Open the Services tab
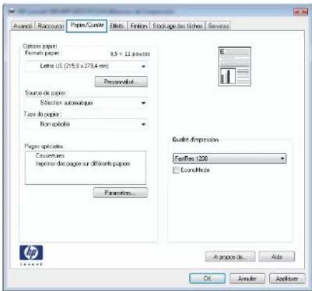 click(x=218, y=26)
